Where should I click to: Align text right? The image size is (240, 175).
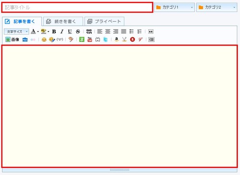116,31
